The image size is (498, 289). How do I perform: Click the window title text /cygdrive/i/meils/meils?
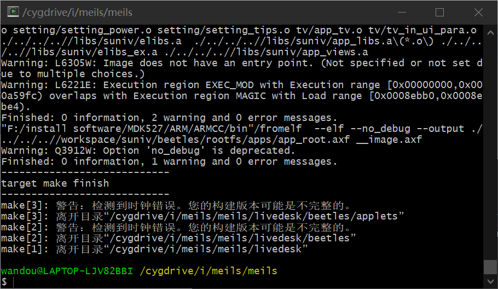(77, 13)
